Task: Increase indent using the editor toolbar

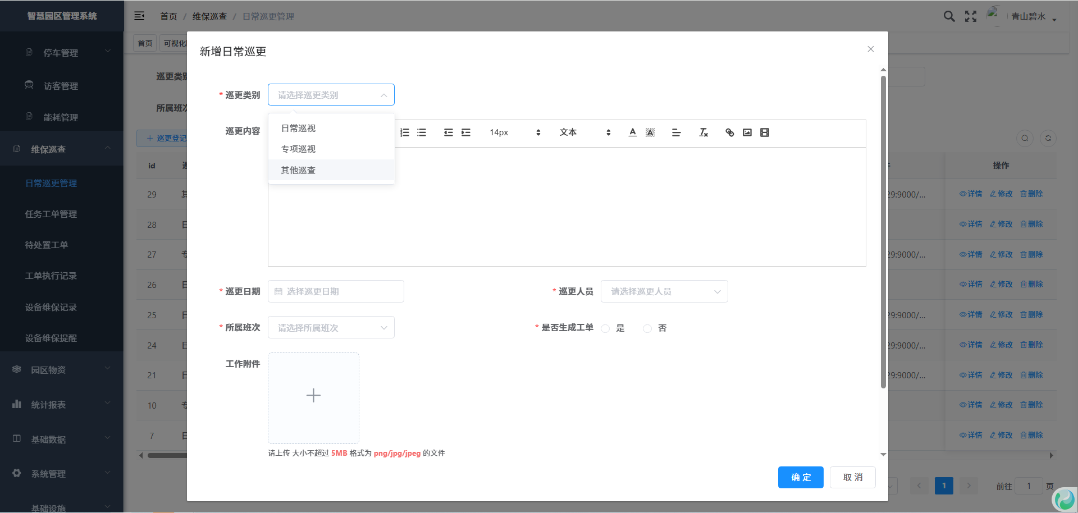Action: pos(466,132)
